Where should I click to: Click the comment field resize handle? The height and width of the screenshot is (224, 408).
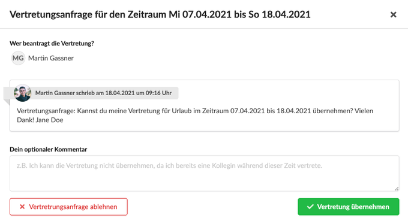[396, 189]
